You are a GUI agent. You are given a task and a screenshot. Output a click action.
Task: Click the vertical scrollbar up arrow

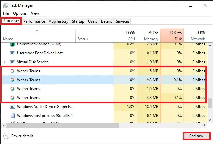[x=210, y=46]
